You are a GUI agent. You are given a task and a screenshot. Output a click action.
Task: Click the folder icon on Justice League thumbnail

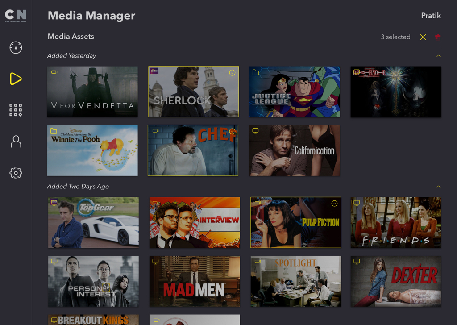tap(256, 72)
